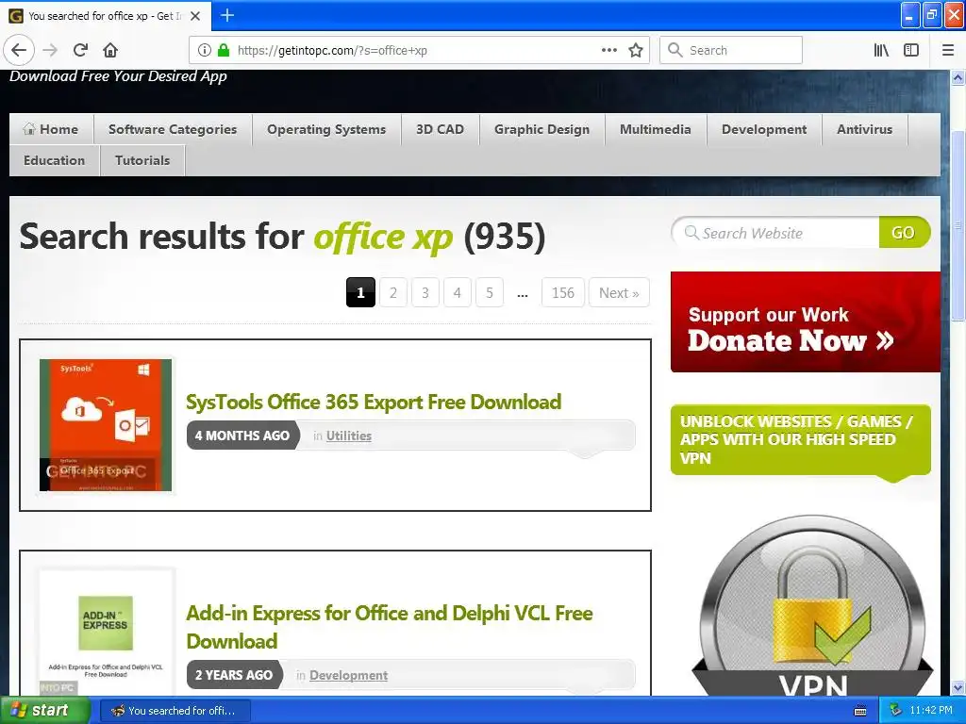Go to results page 5
Viewport: 966px width, 724px height.
490,292
